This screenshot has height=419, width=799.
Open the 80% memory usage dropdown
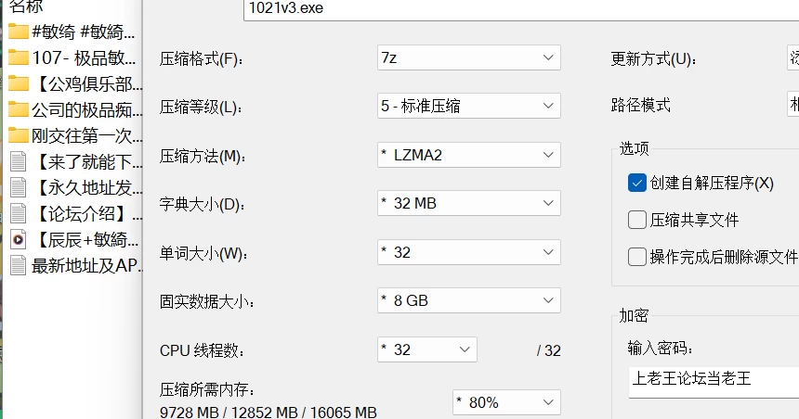tap(506, 402)
